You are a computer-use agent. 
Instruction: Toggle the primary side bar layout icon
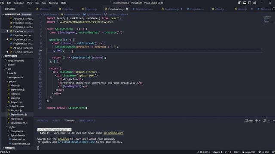coord(240,3)
